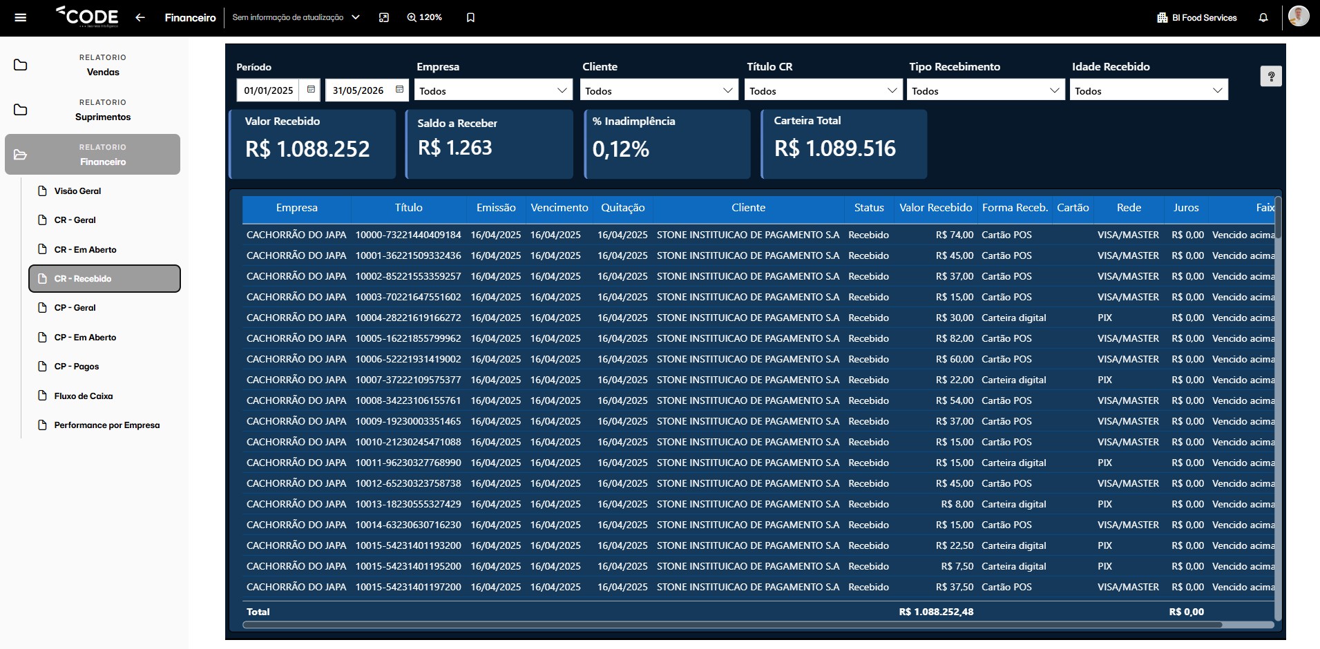Sort table by Vencimento column header

(x=559, y=208)
